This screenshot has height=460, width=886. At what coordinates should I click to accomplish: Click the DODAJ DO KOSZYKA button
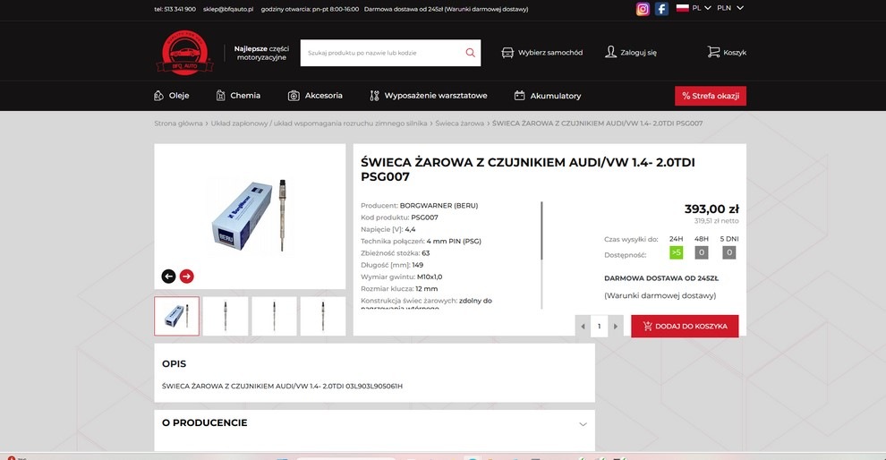click(x=685, y=326)
